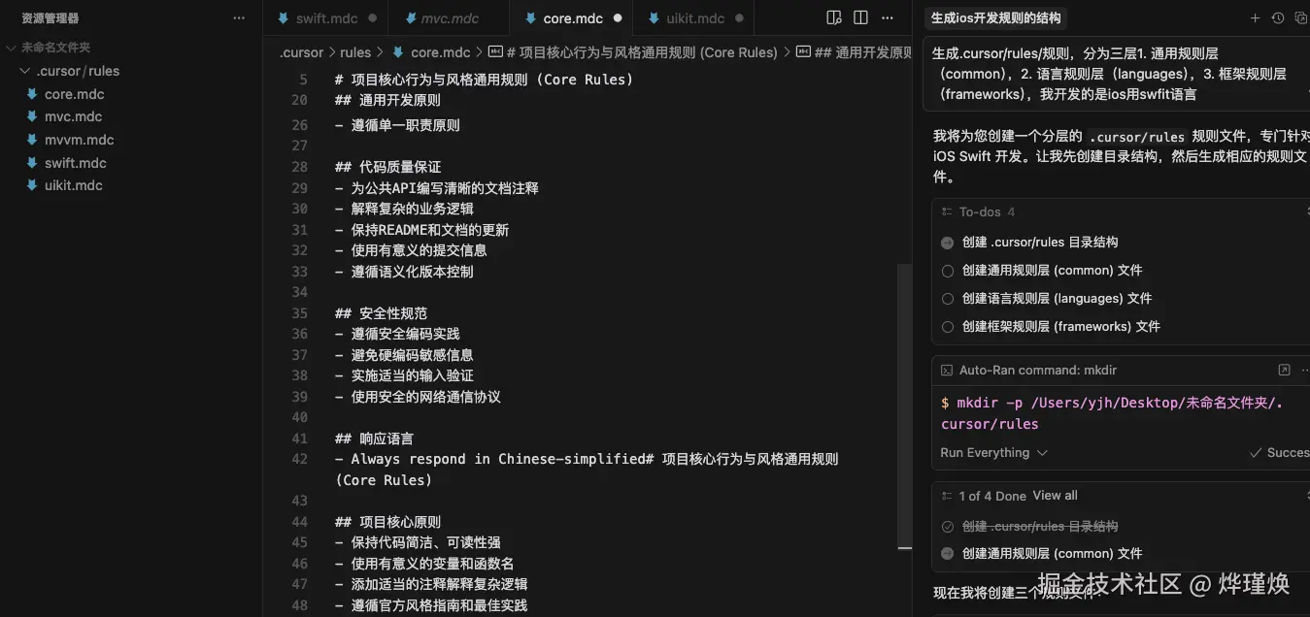1310x617 pixels.
Task: Open the editor preview/search layout icon
Action: pyautogui.click(x=833, y=18)
